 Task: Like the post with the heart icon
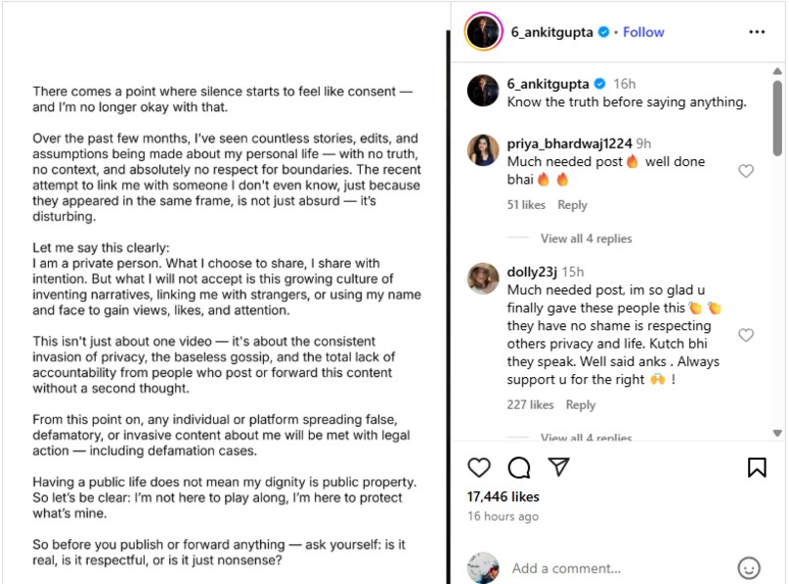479,468
